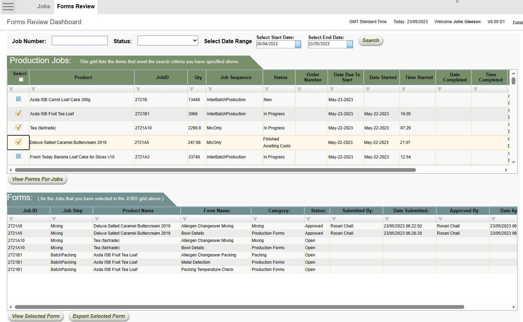Click filter icon under Submitted By column
The image size is (523, 322).
tap(334, 219)
